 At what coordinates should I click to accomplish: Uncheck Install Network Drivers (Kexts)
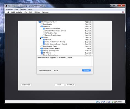[x=44, y=44]
